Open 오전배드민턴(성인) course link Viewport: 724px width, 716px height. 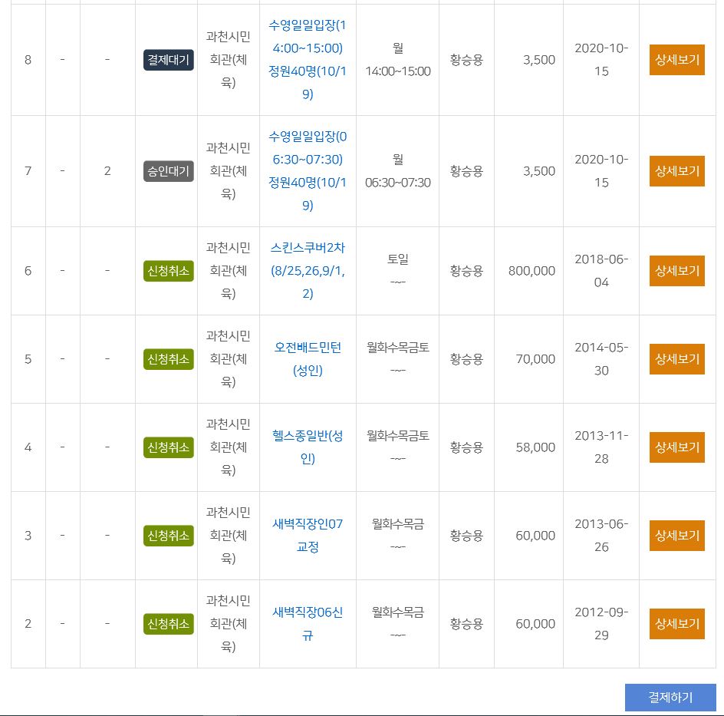(308, 359)
